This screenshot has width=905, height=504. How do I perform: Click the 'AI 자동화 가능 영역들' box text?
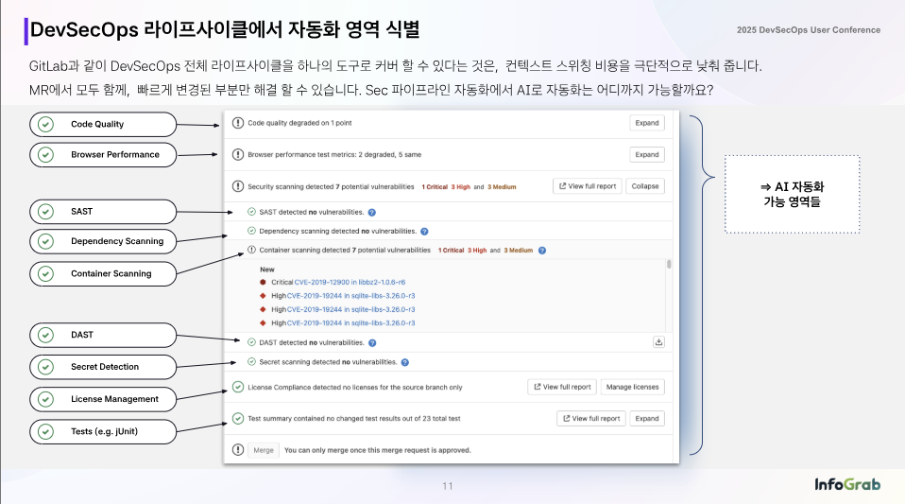(793, 194)
